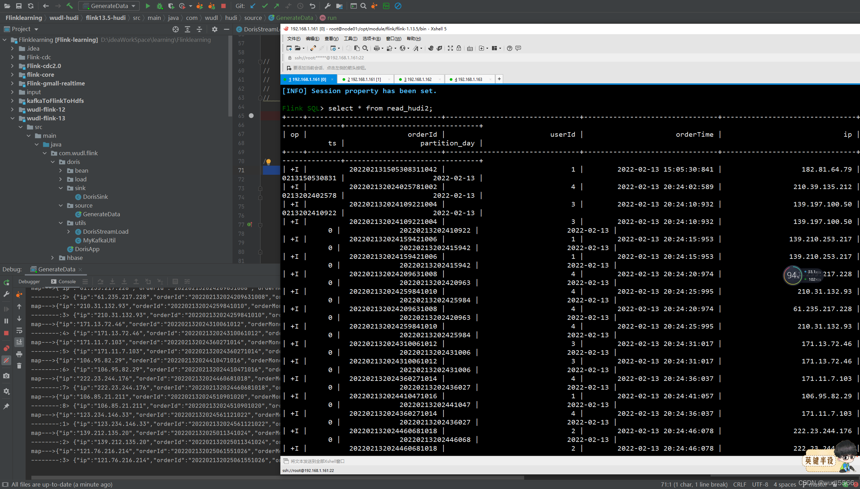Select MyKafkaUtil in project tree
Screen dimensions: 860x489
click(x=99, y=240)
